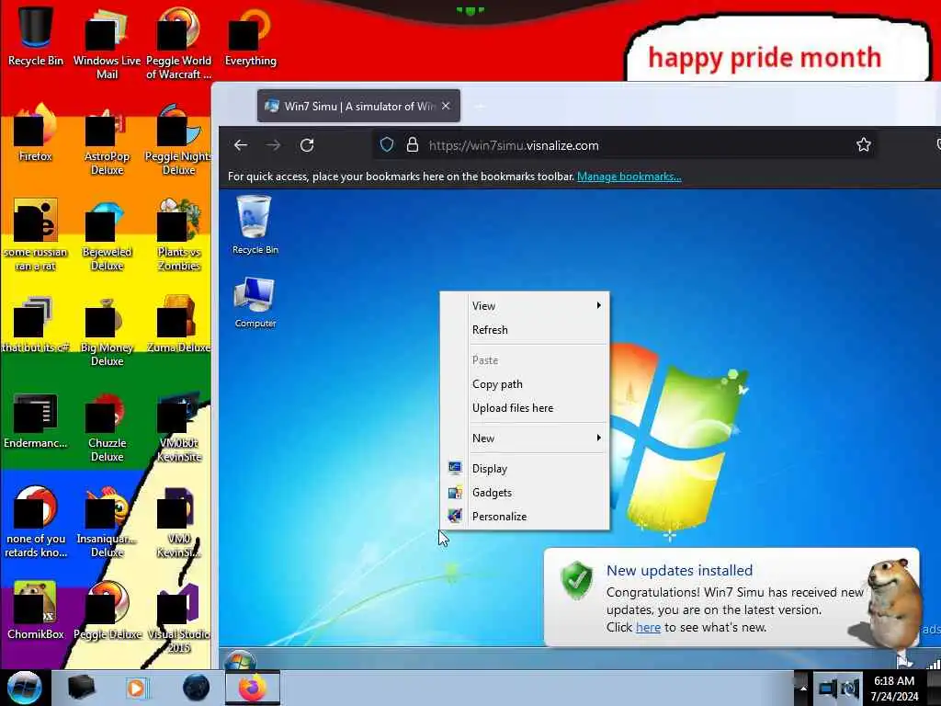This screenshot has height=706, width=941.
Task: Open the Visual Studio 2015 desktop icon
Action: pos(178,617)
